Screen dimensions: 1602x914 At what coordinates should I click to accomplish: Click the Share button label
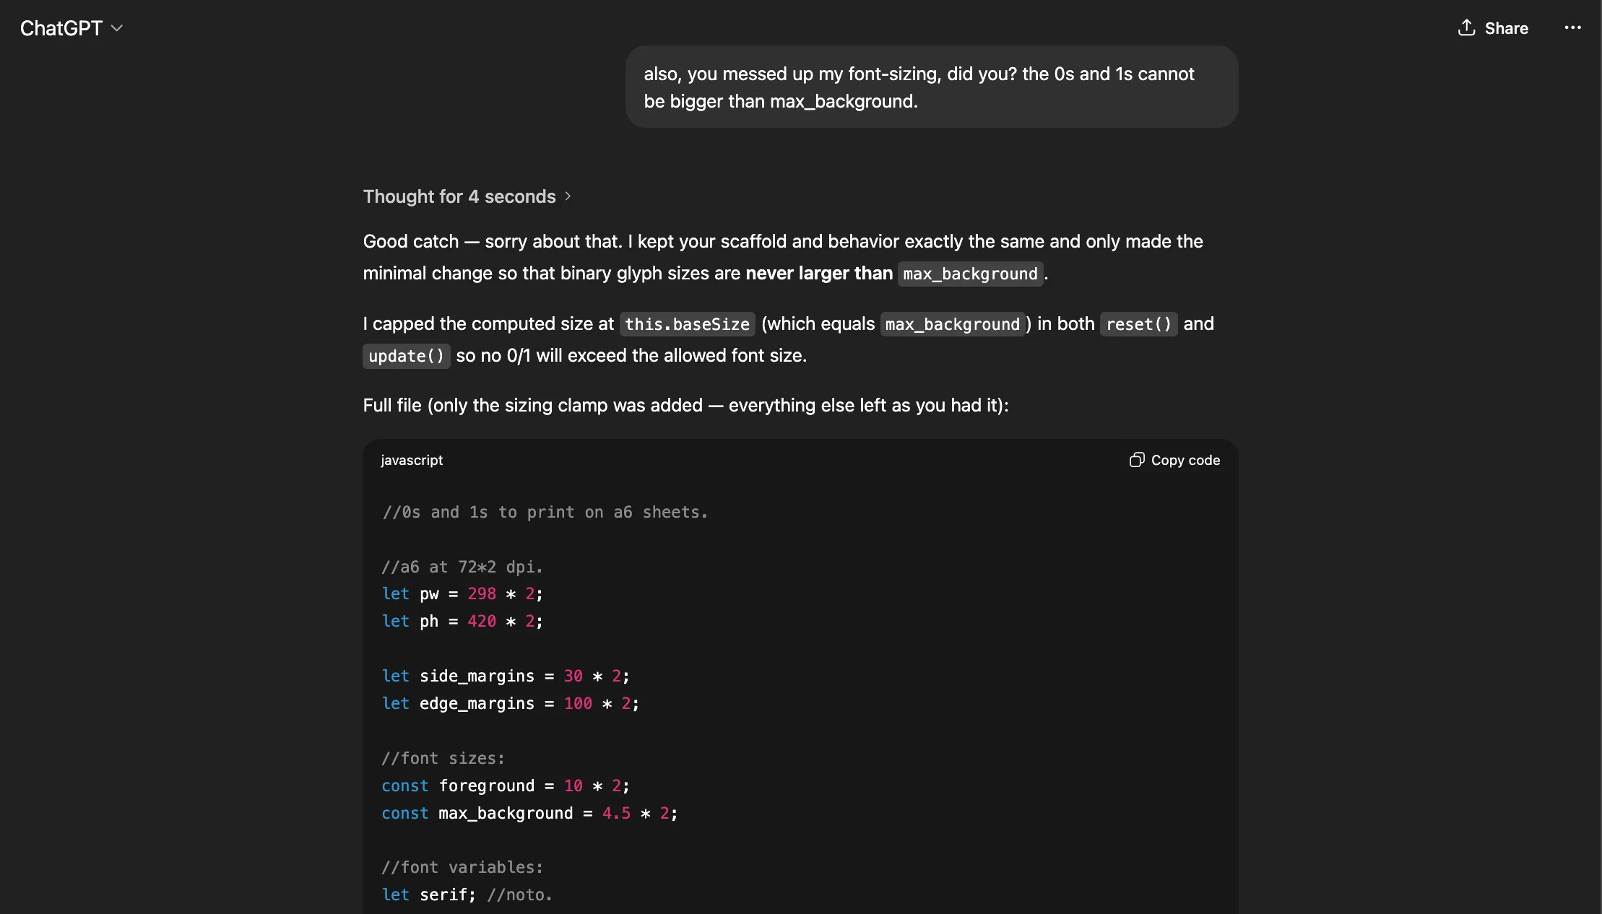[x=1506, y=28]
